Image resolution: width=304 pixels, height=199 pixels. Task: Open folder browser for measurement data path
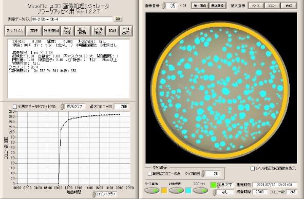click(118, 19)
